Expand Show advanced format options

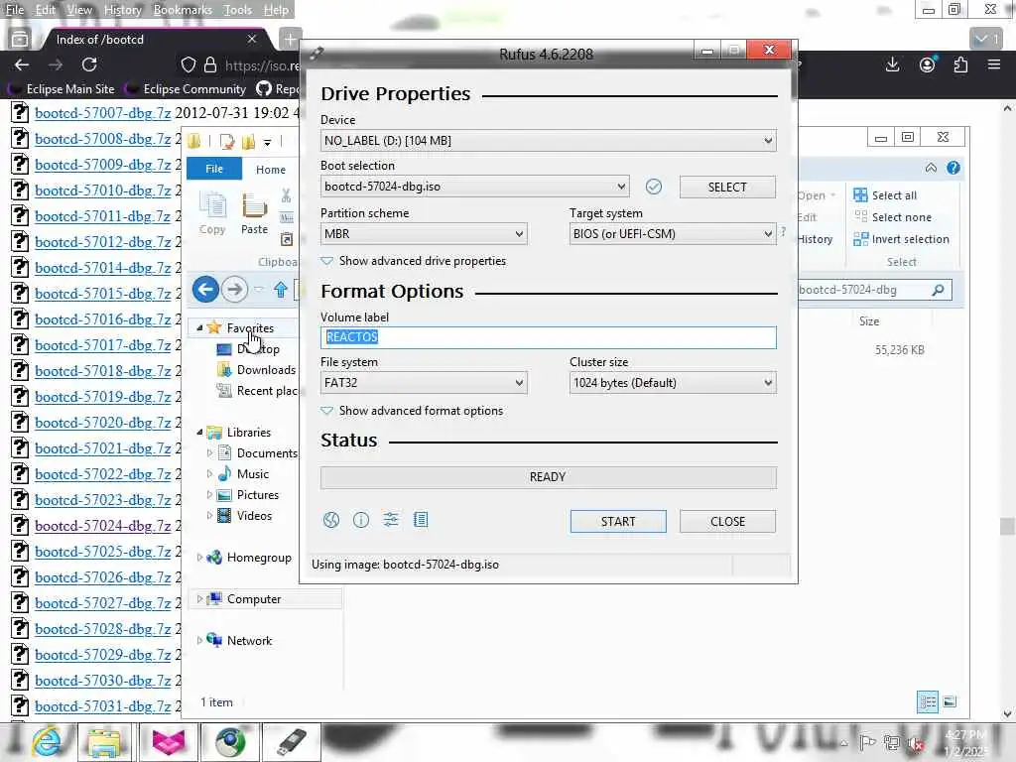click(412, 411)
